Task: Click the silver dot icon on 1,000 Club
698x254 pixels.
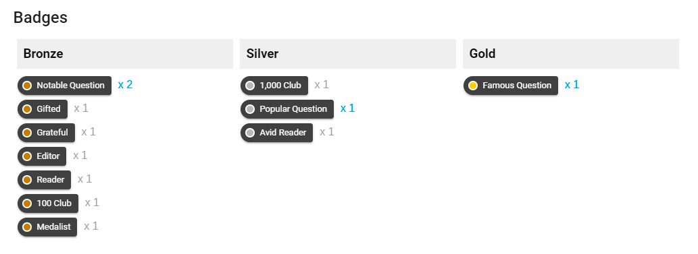Action: click(x=250, y=86)
